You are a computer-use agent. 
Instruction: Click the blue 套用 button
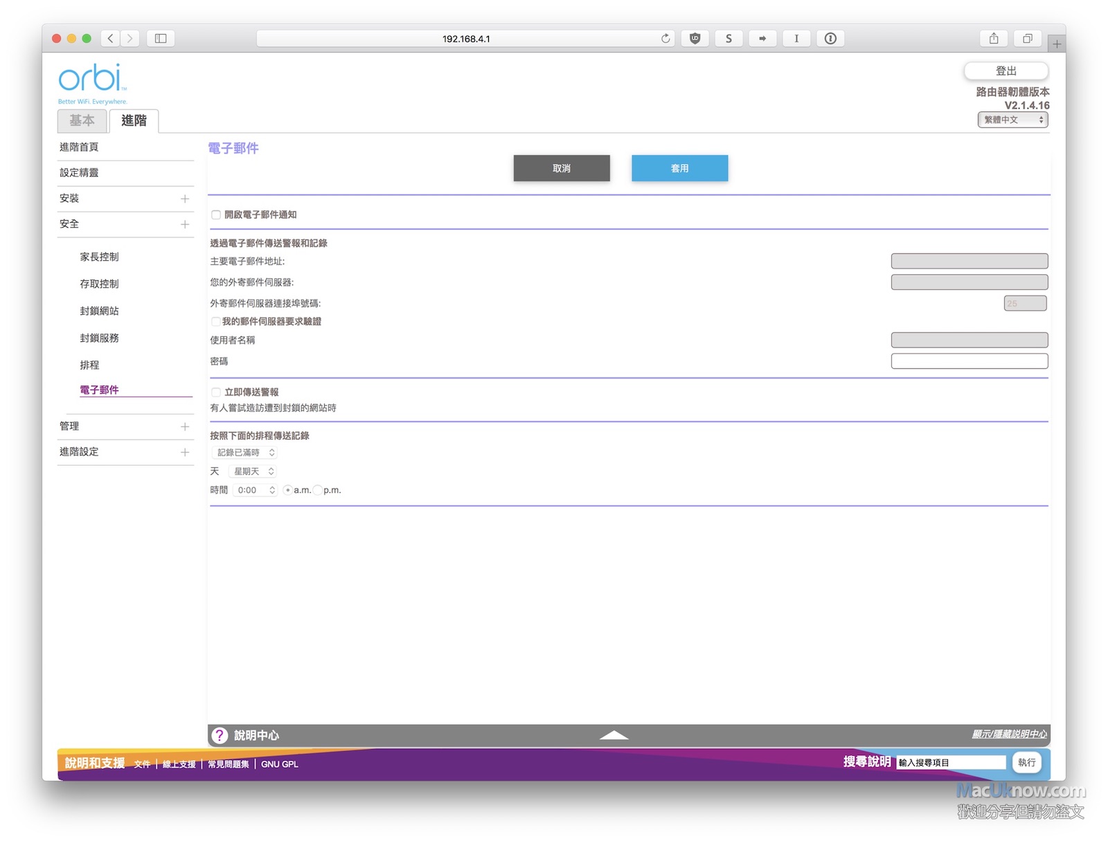(x=679, y=168)
